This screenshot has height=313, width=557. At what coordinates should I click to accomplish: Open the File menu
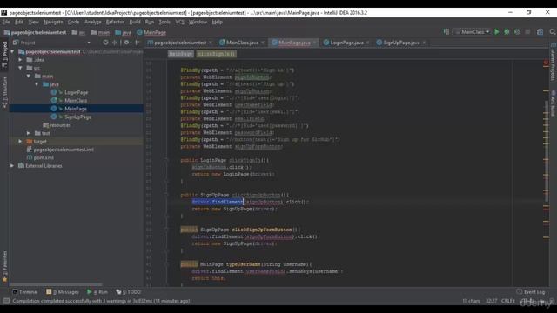coord(6,22)
